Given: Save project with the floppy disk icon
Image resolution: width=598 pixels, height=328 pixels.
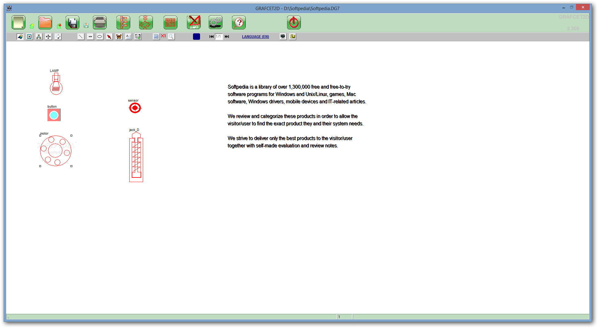Looking at the screenshot, I should 72,23.
